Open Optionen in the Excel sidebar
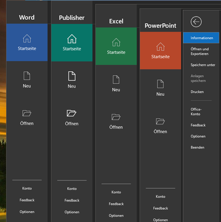The image size is (221, 222). (x=116, y=215)
